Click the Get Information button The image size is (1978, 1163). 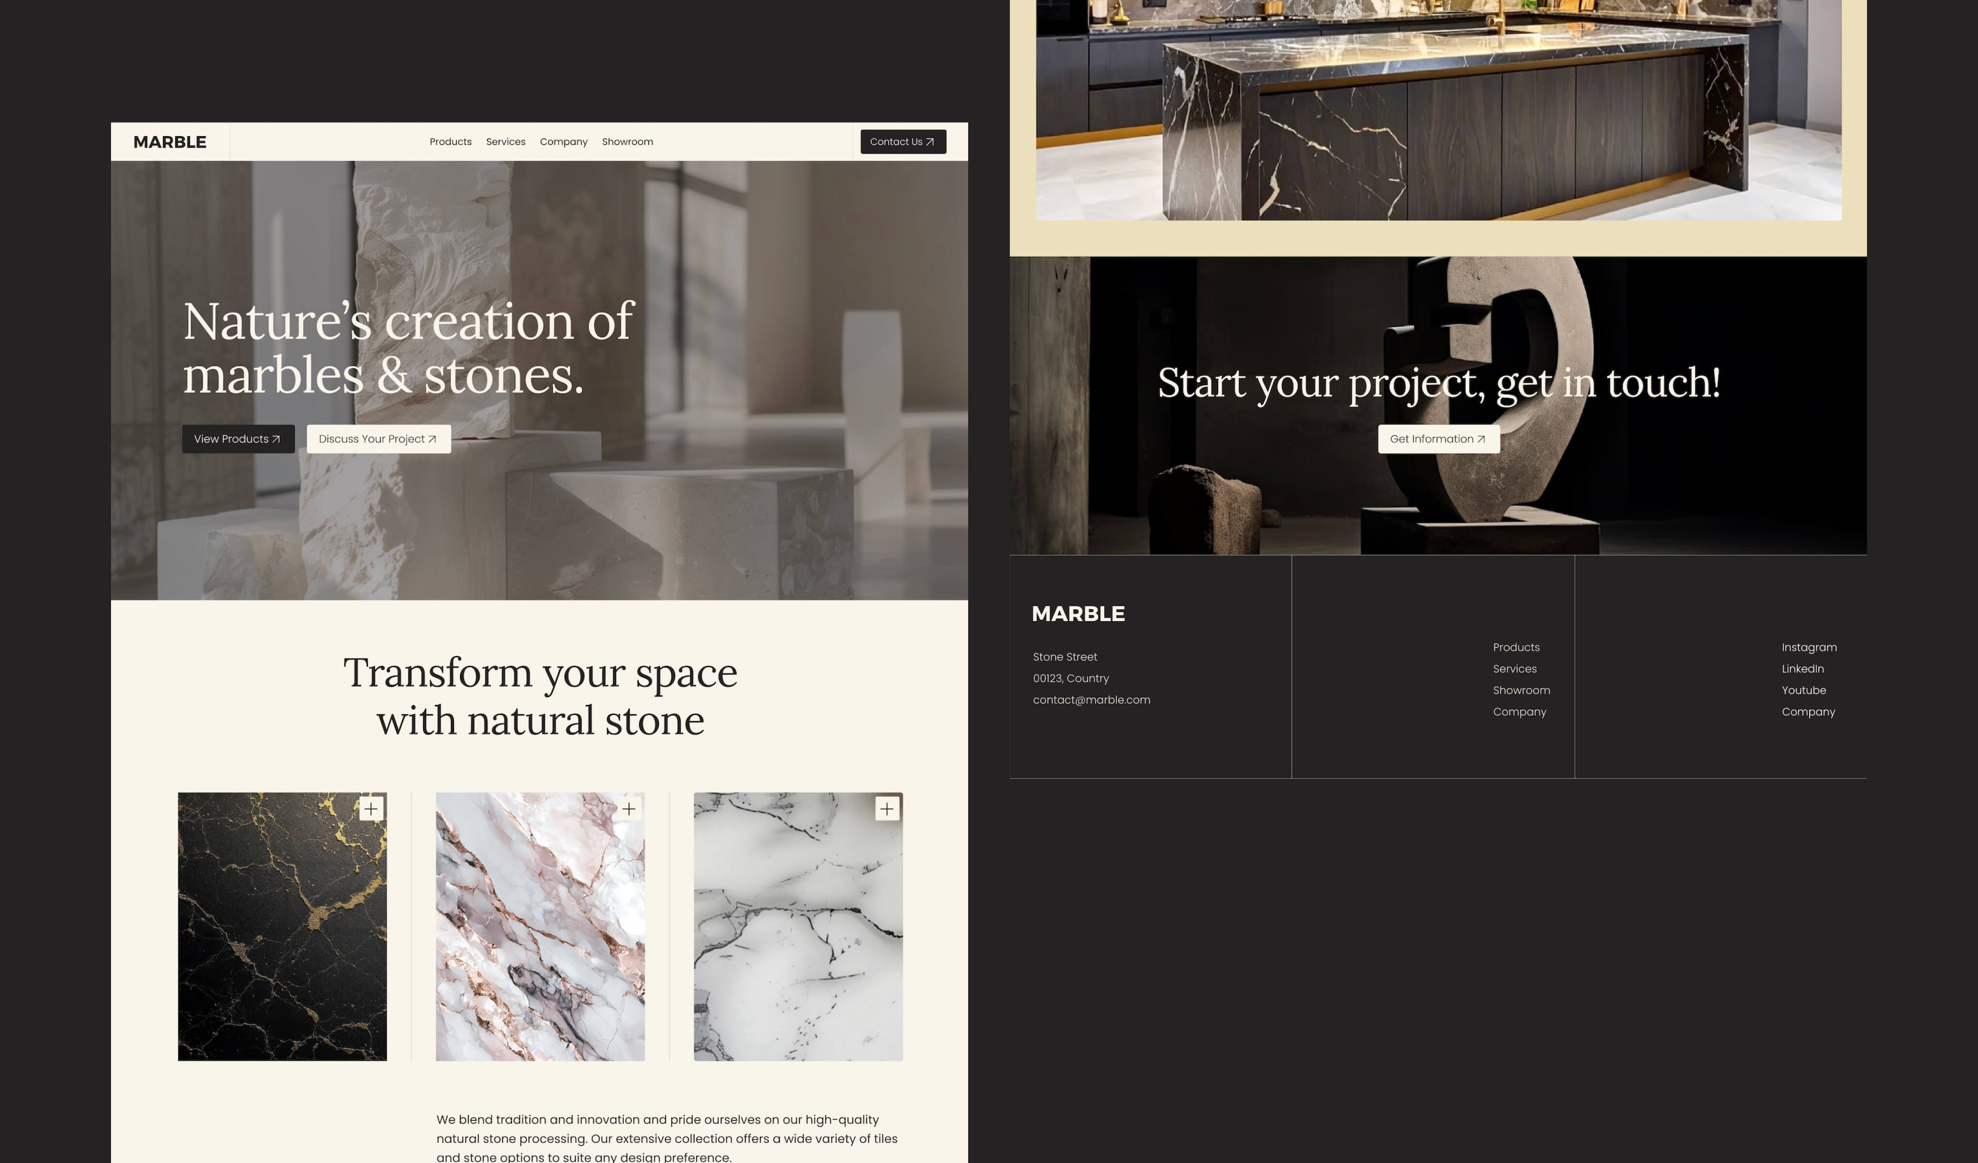[1439, 439]
